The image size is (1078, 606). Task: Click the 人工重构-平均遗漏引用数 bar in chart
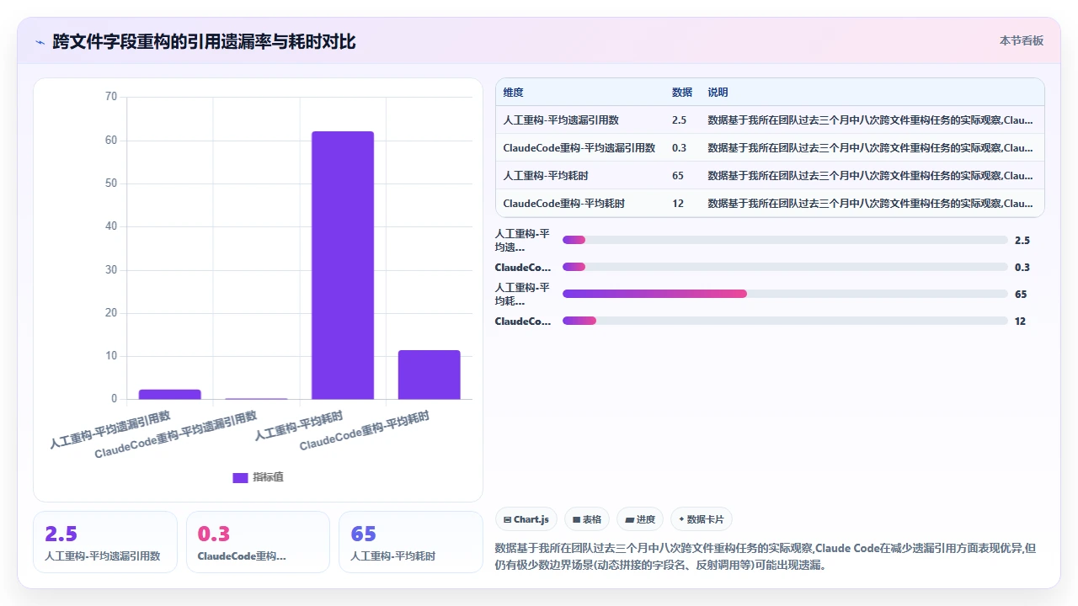(170, 394)
